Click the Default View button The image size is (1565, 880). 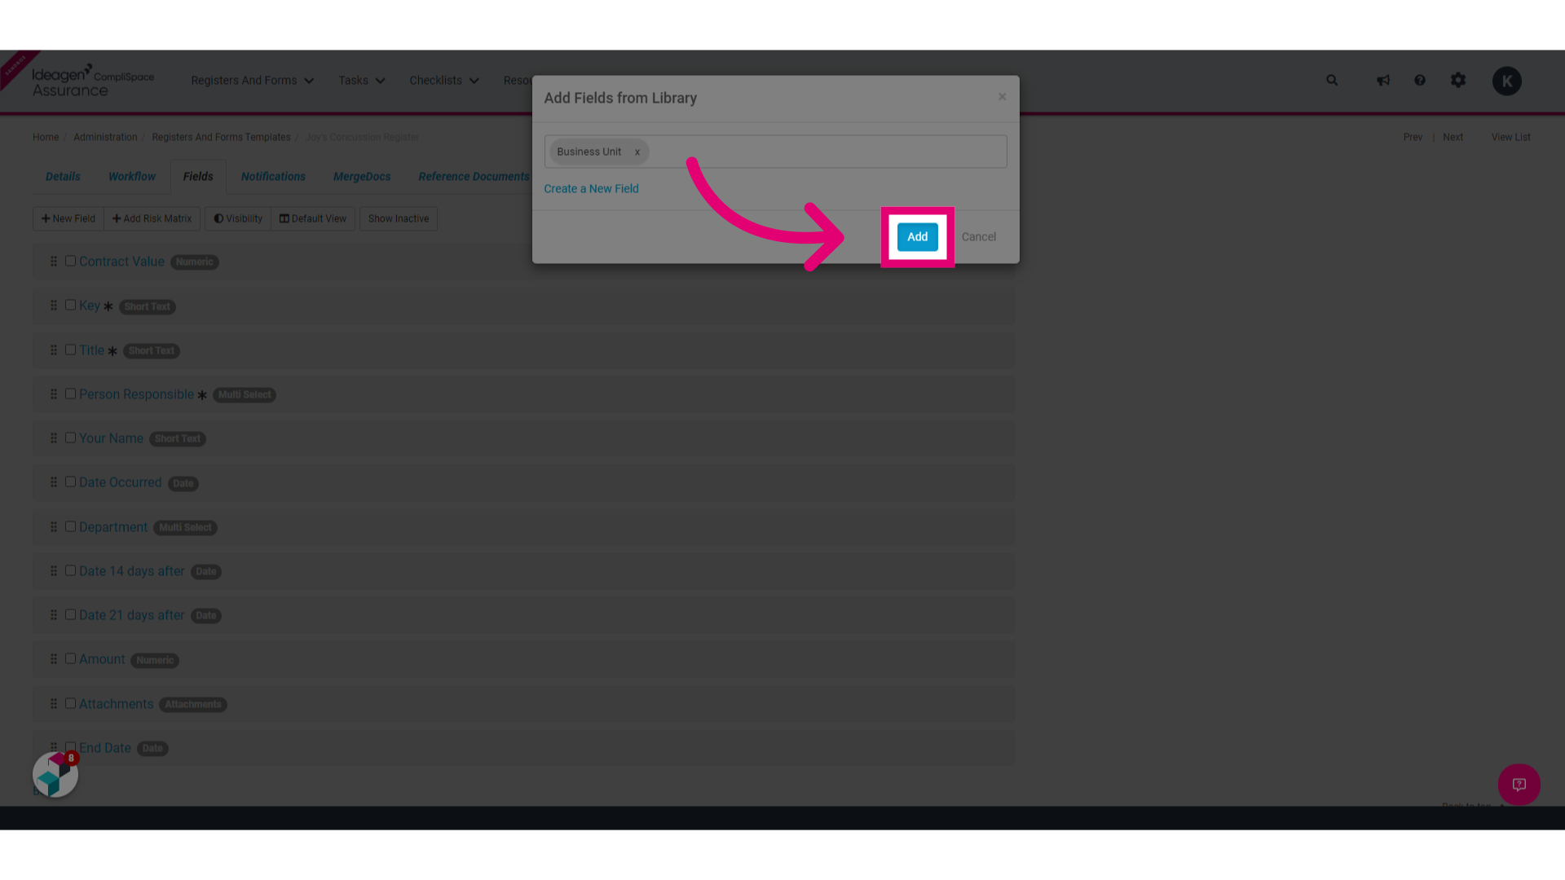coord(313,219)
